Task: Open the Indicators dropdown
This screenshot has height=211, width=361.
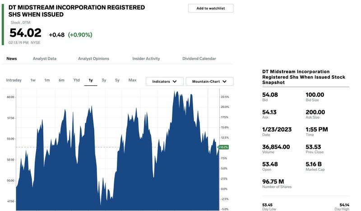Action: point(165,81)
